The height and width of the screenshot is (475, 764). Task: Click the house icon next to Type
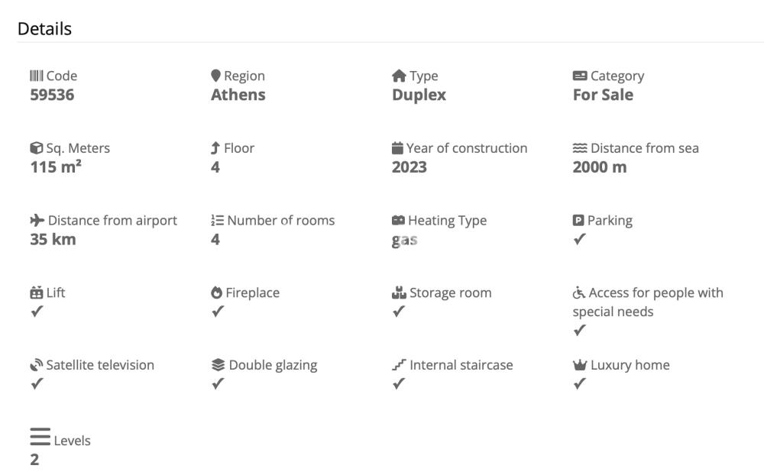(398, 76)
